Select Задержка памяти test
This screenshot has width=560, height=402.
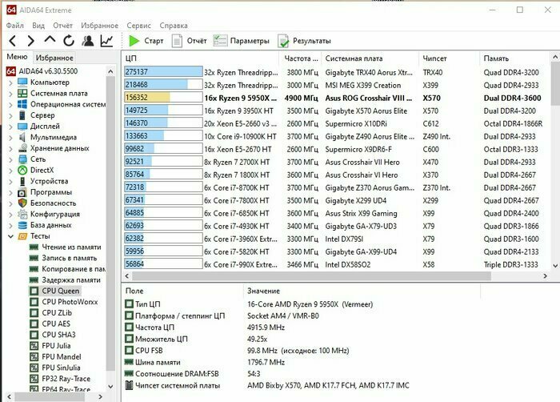click(65, 280)
